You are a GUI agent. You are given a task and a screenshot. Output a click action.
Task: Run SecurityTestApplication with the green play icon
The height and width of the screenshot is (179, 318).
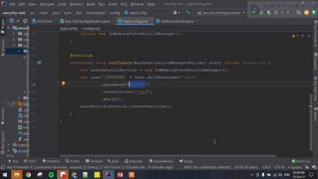[x=253, y=12]
